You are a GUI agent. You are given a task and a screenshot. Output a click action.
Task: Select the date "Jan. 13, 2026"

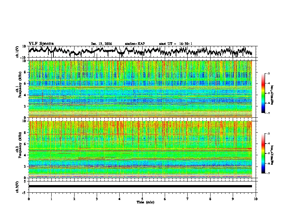click(x=101, y=44)
